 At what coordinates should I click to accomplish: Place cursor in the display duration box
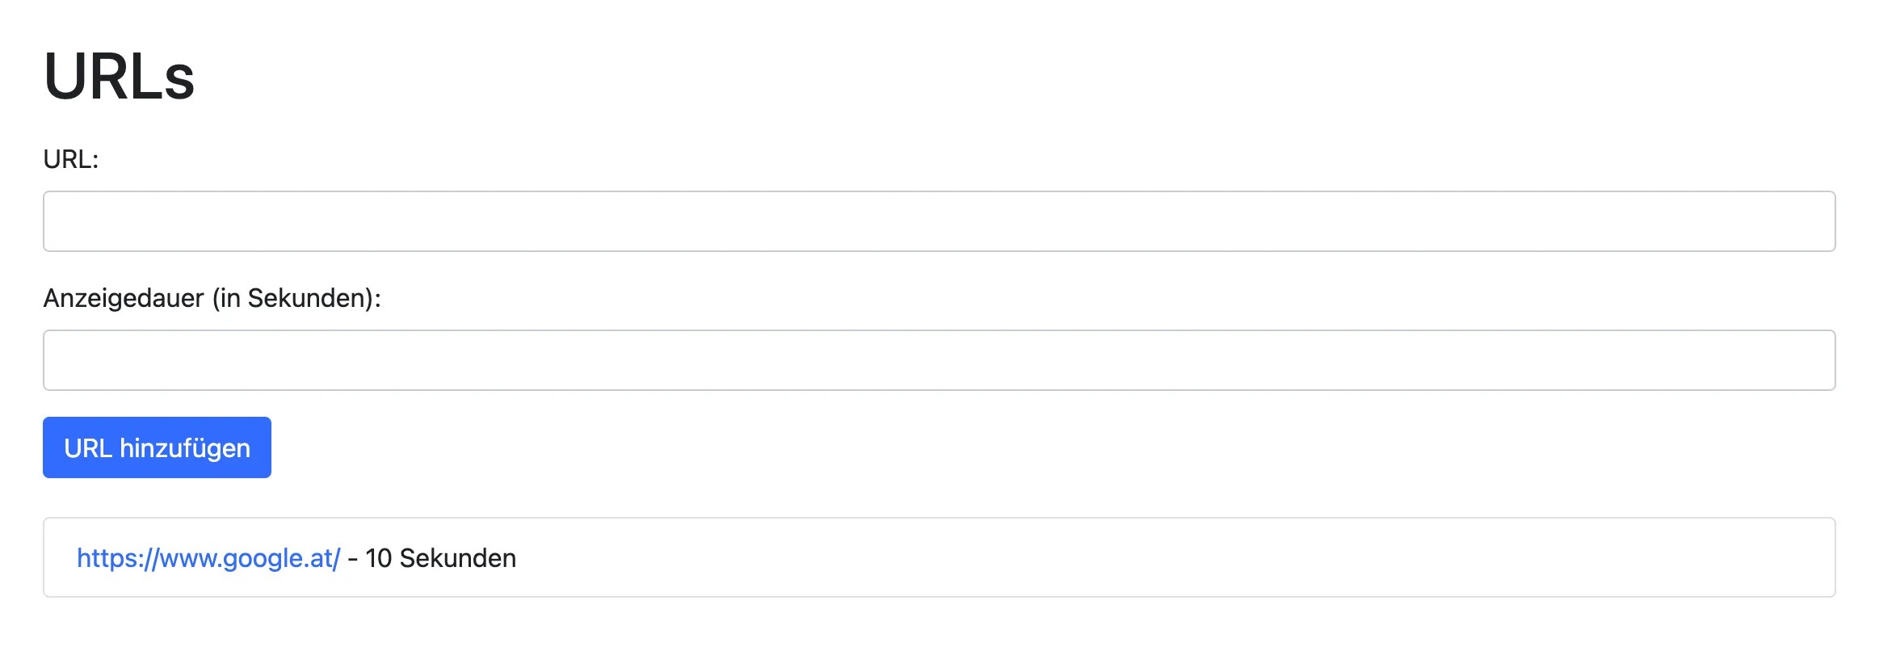coord(939,360)
